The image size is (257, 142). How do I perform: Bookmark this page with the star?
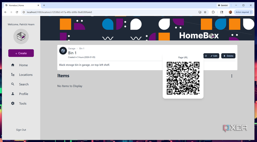point(205,12)
